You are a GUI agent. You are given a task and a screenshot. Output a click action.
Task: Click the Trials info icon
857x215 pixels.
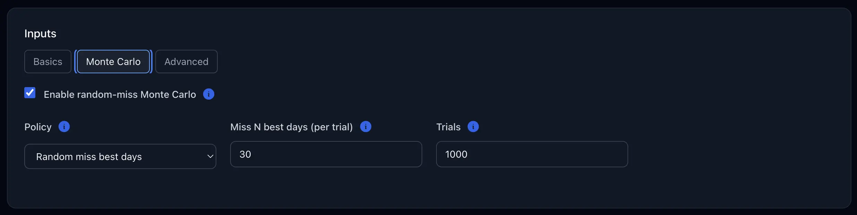point(473,127)
